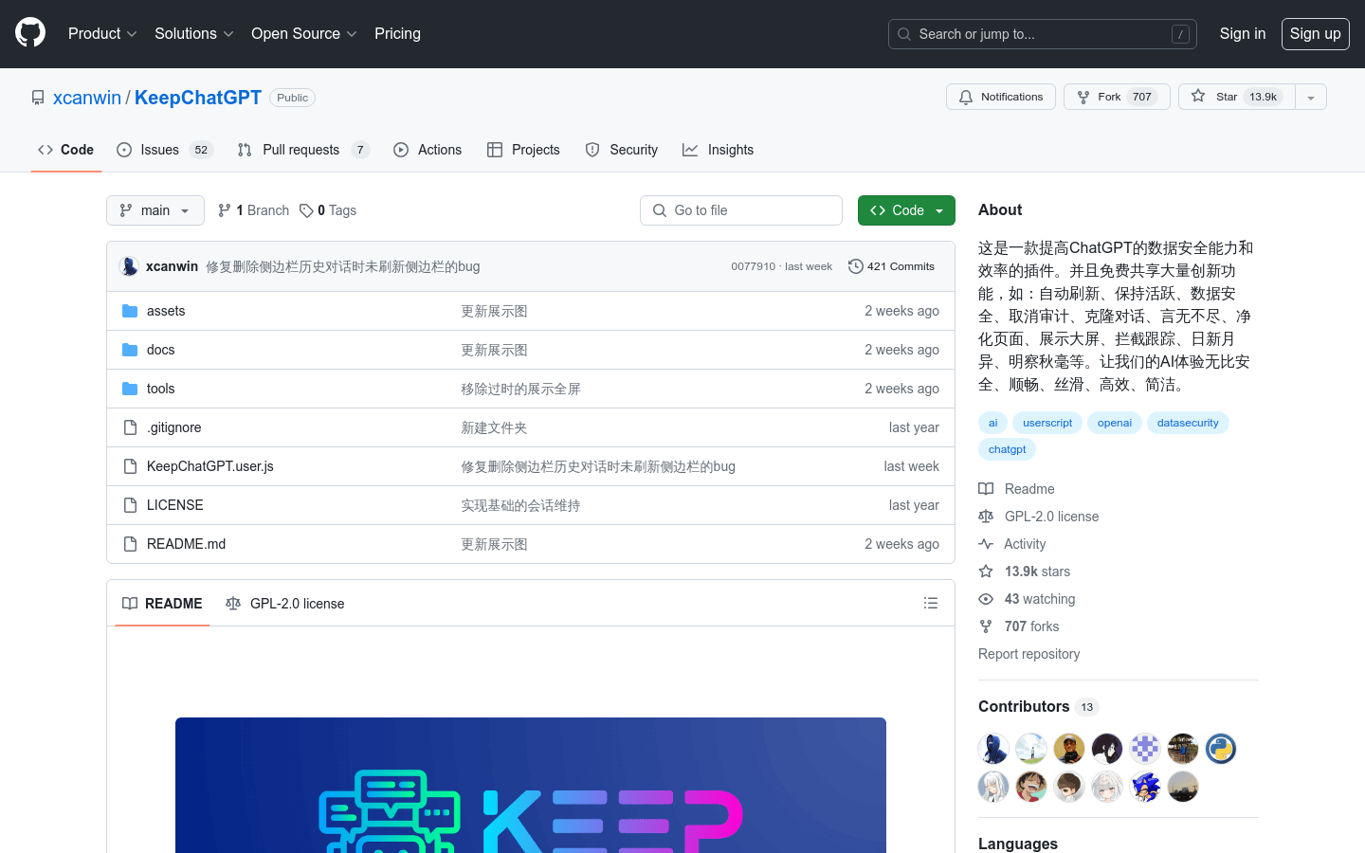1365x853 pixels.
Task: Switch to the Actions tab
Action: click(x=428, y=150)
